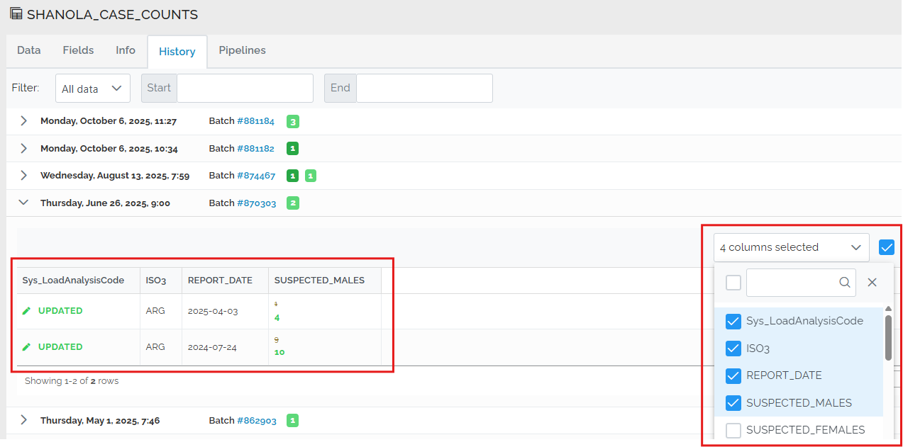Click the green badge on Batch #870303

[x=293, y=203]
